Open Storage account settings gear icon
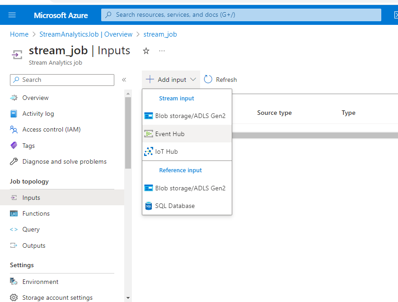 click(13, 297)
